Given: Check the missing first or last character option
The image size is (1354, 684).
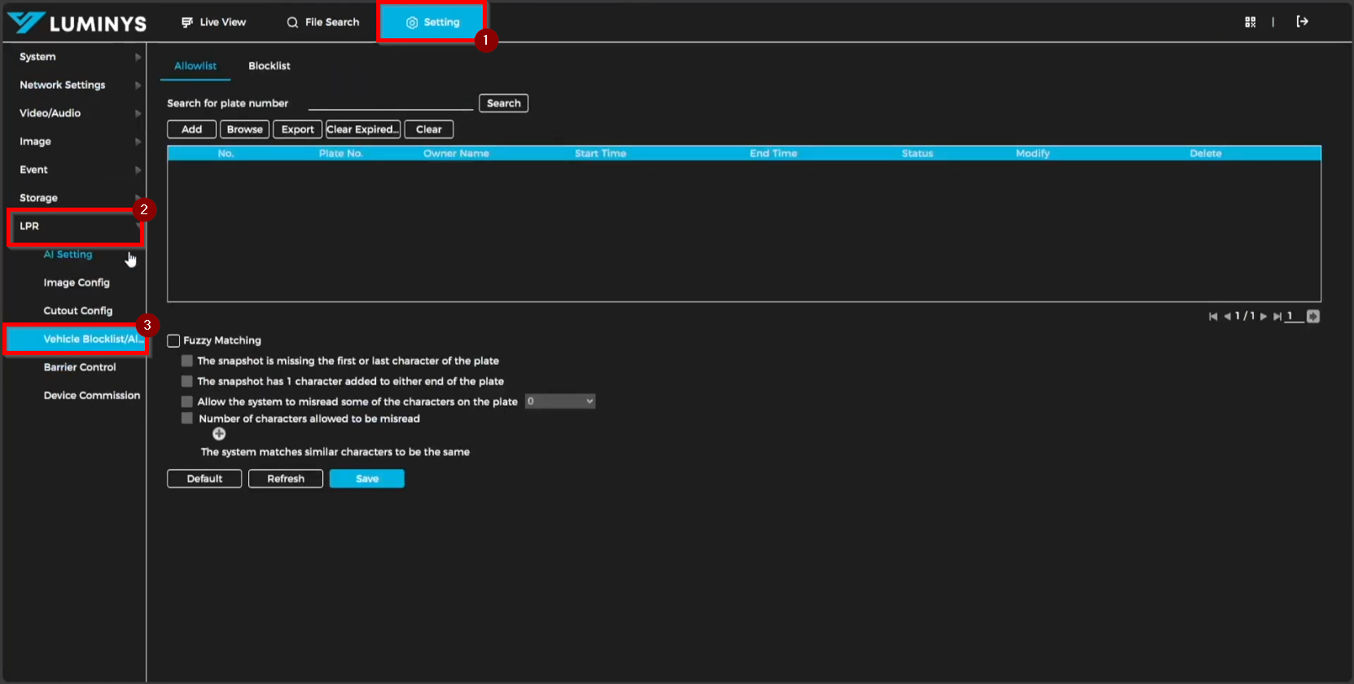Looking at the screenshot, I should click(187, 361).
